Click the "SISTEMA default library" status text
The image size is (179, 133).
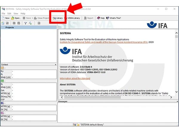[92, 125]
